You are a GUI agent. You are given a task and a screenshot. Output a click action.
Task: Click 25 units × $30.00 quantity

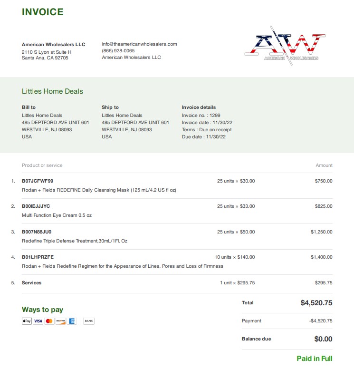[236, 181]
